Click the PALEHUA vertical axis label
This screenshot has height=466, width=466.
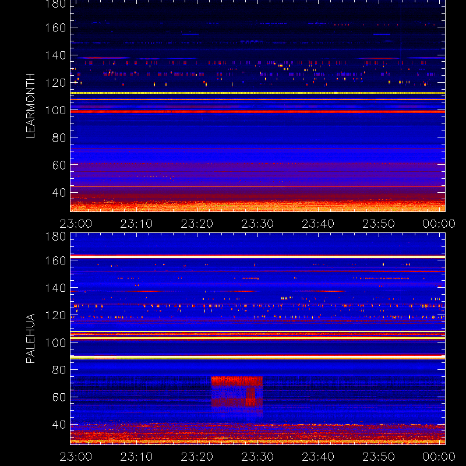[30, 338]
